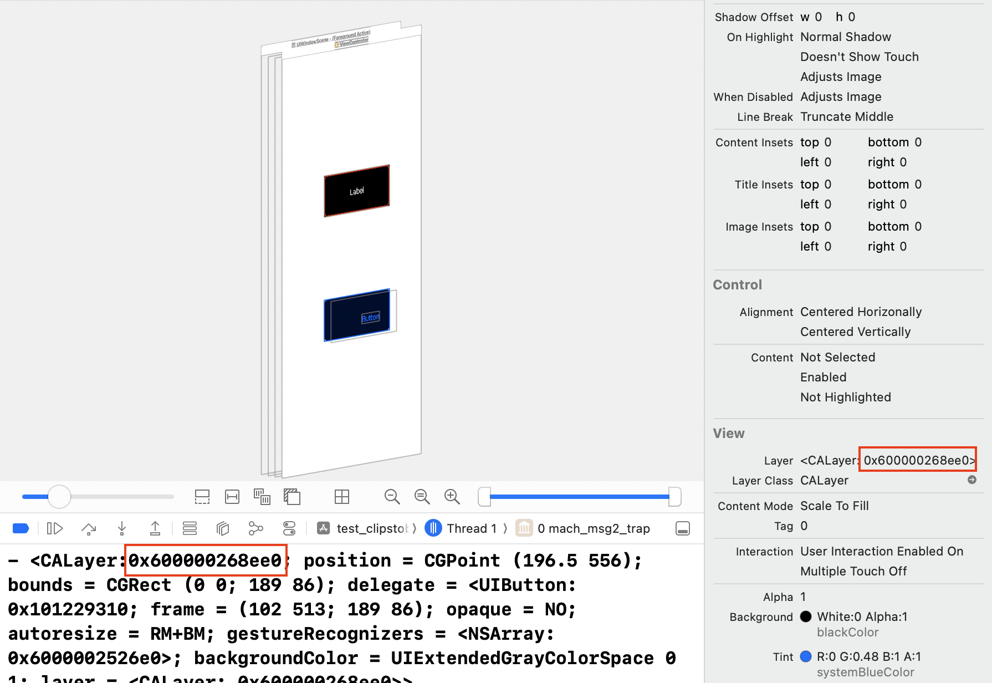Click the Layer Class value CALayer

tap(825, 480)
